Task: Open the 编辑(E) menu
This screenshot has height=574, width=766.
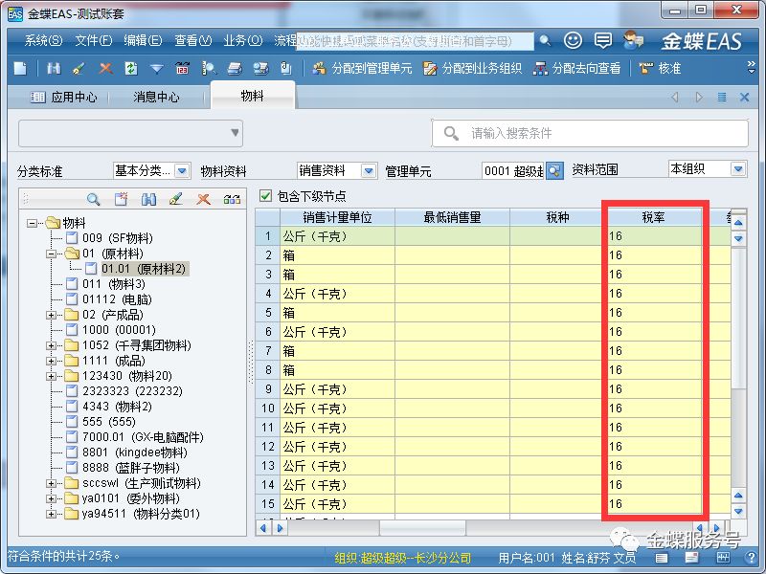Action: (x=143, y=40)
